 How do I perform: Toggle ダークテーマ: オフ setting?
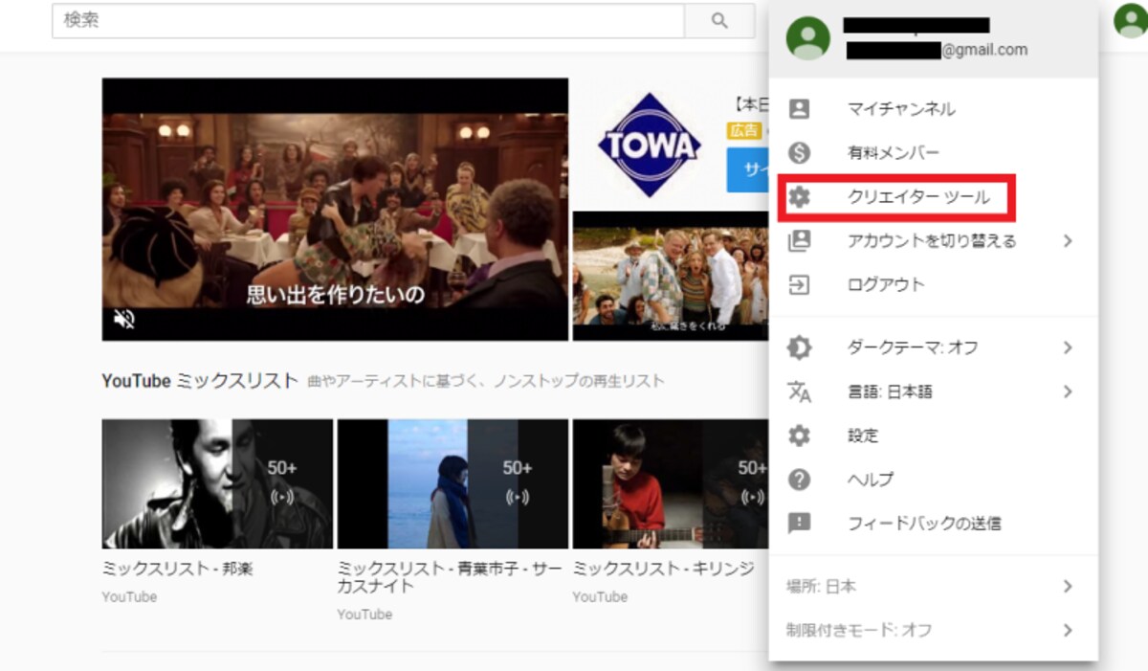(934, 347)
